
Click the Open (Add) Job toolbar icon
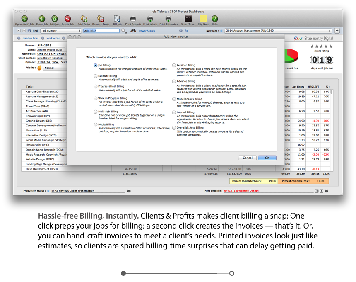click(x=24, y=19)
